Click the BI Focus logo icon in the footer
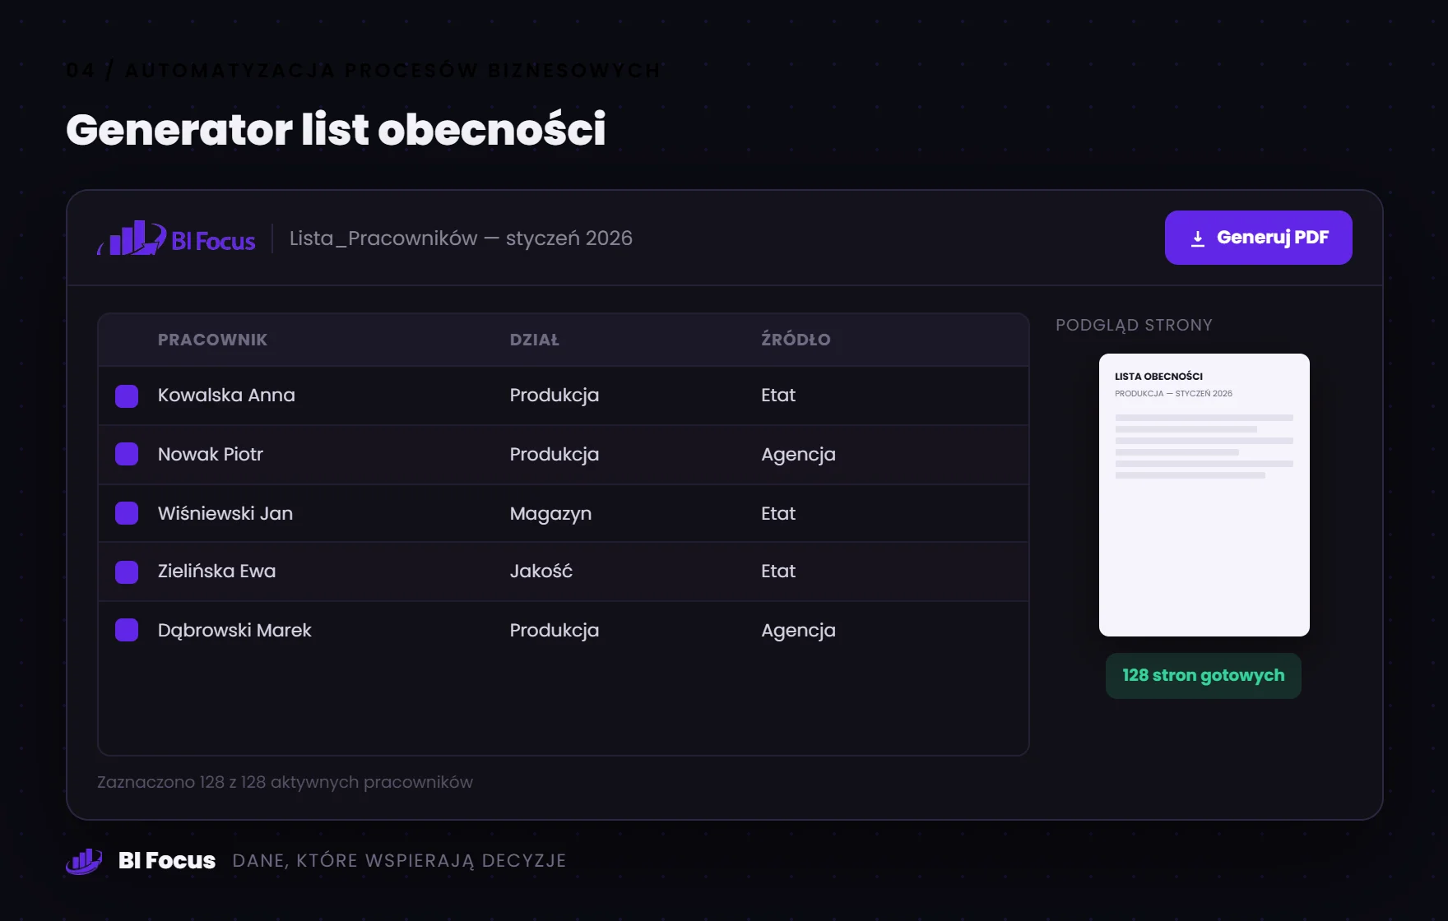 pos(84,861)
